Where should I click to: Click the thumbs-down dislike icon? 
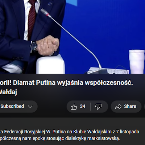point(99,107)
